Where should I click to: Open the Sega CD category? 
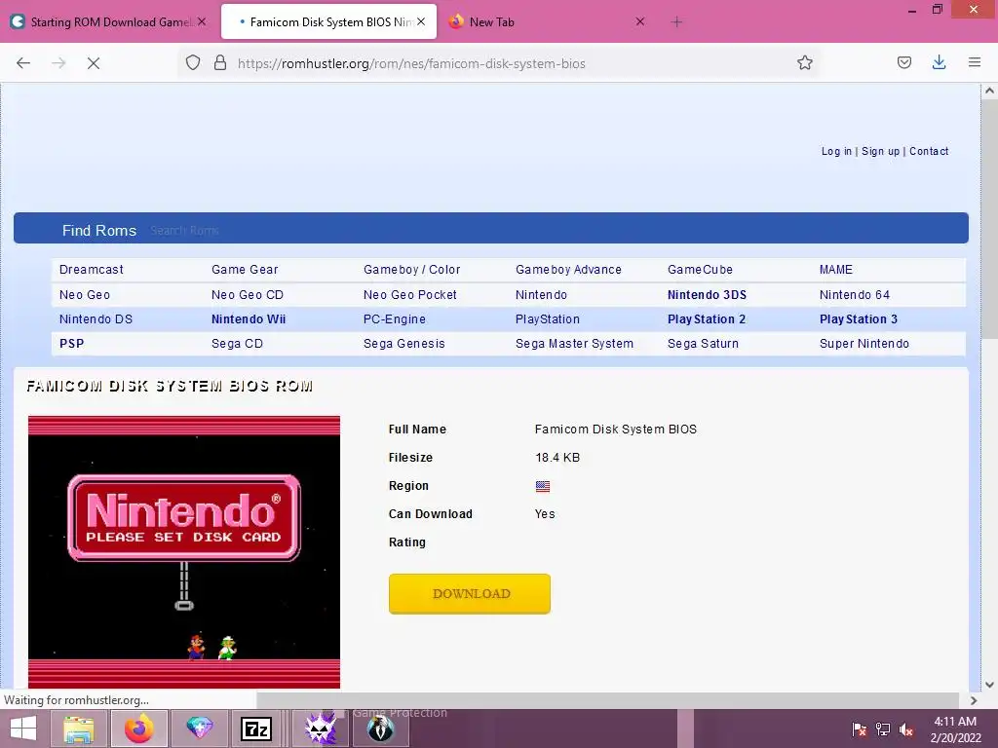[237, 344]
